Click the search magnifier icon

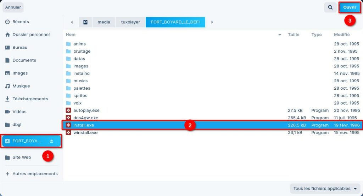coord(330,7)
